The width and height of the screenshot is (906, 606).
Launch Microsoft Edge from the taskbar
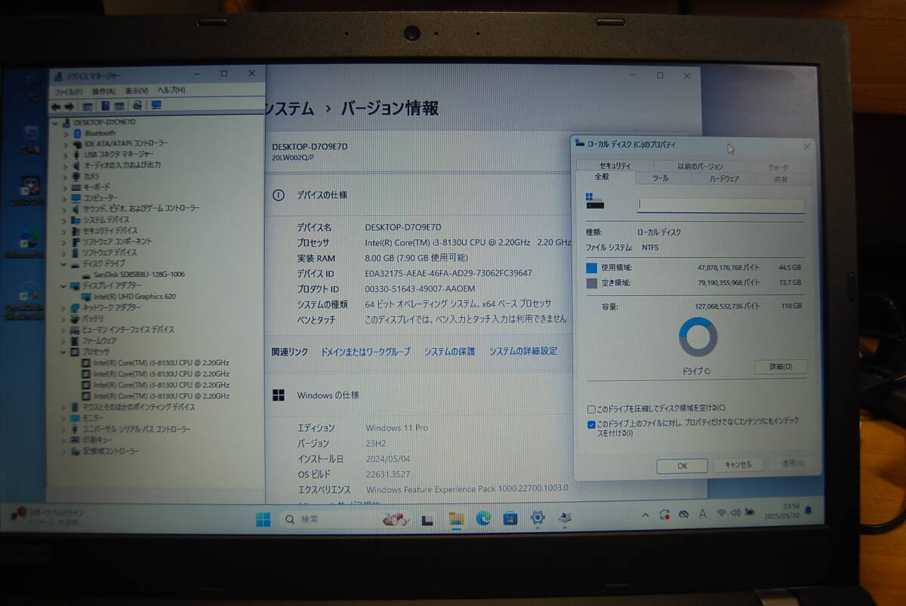(x=483, y=518)
